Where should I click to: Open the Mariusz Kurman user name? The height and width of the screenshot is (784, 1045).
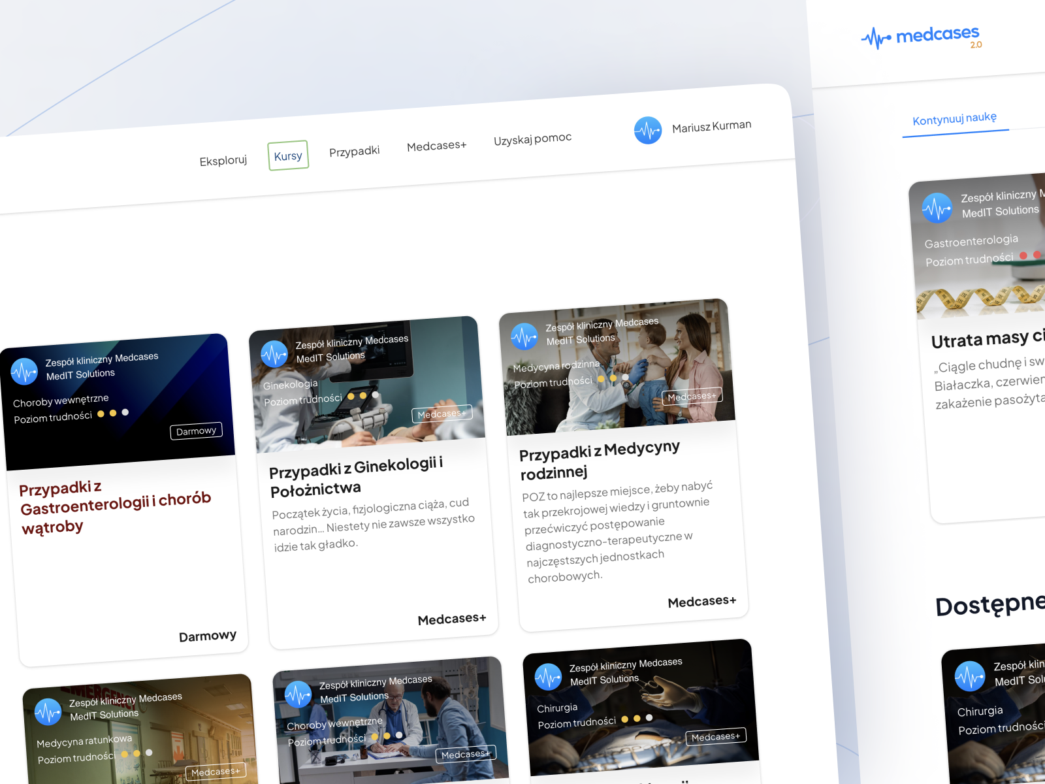tap(711, 126)
